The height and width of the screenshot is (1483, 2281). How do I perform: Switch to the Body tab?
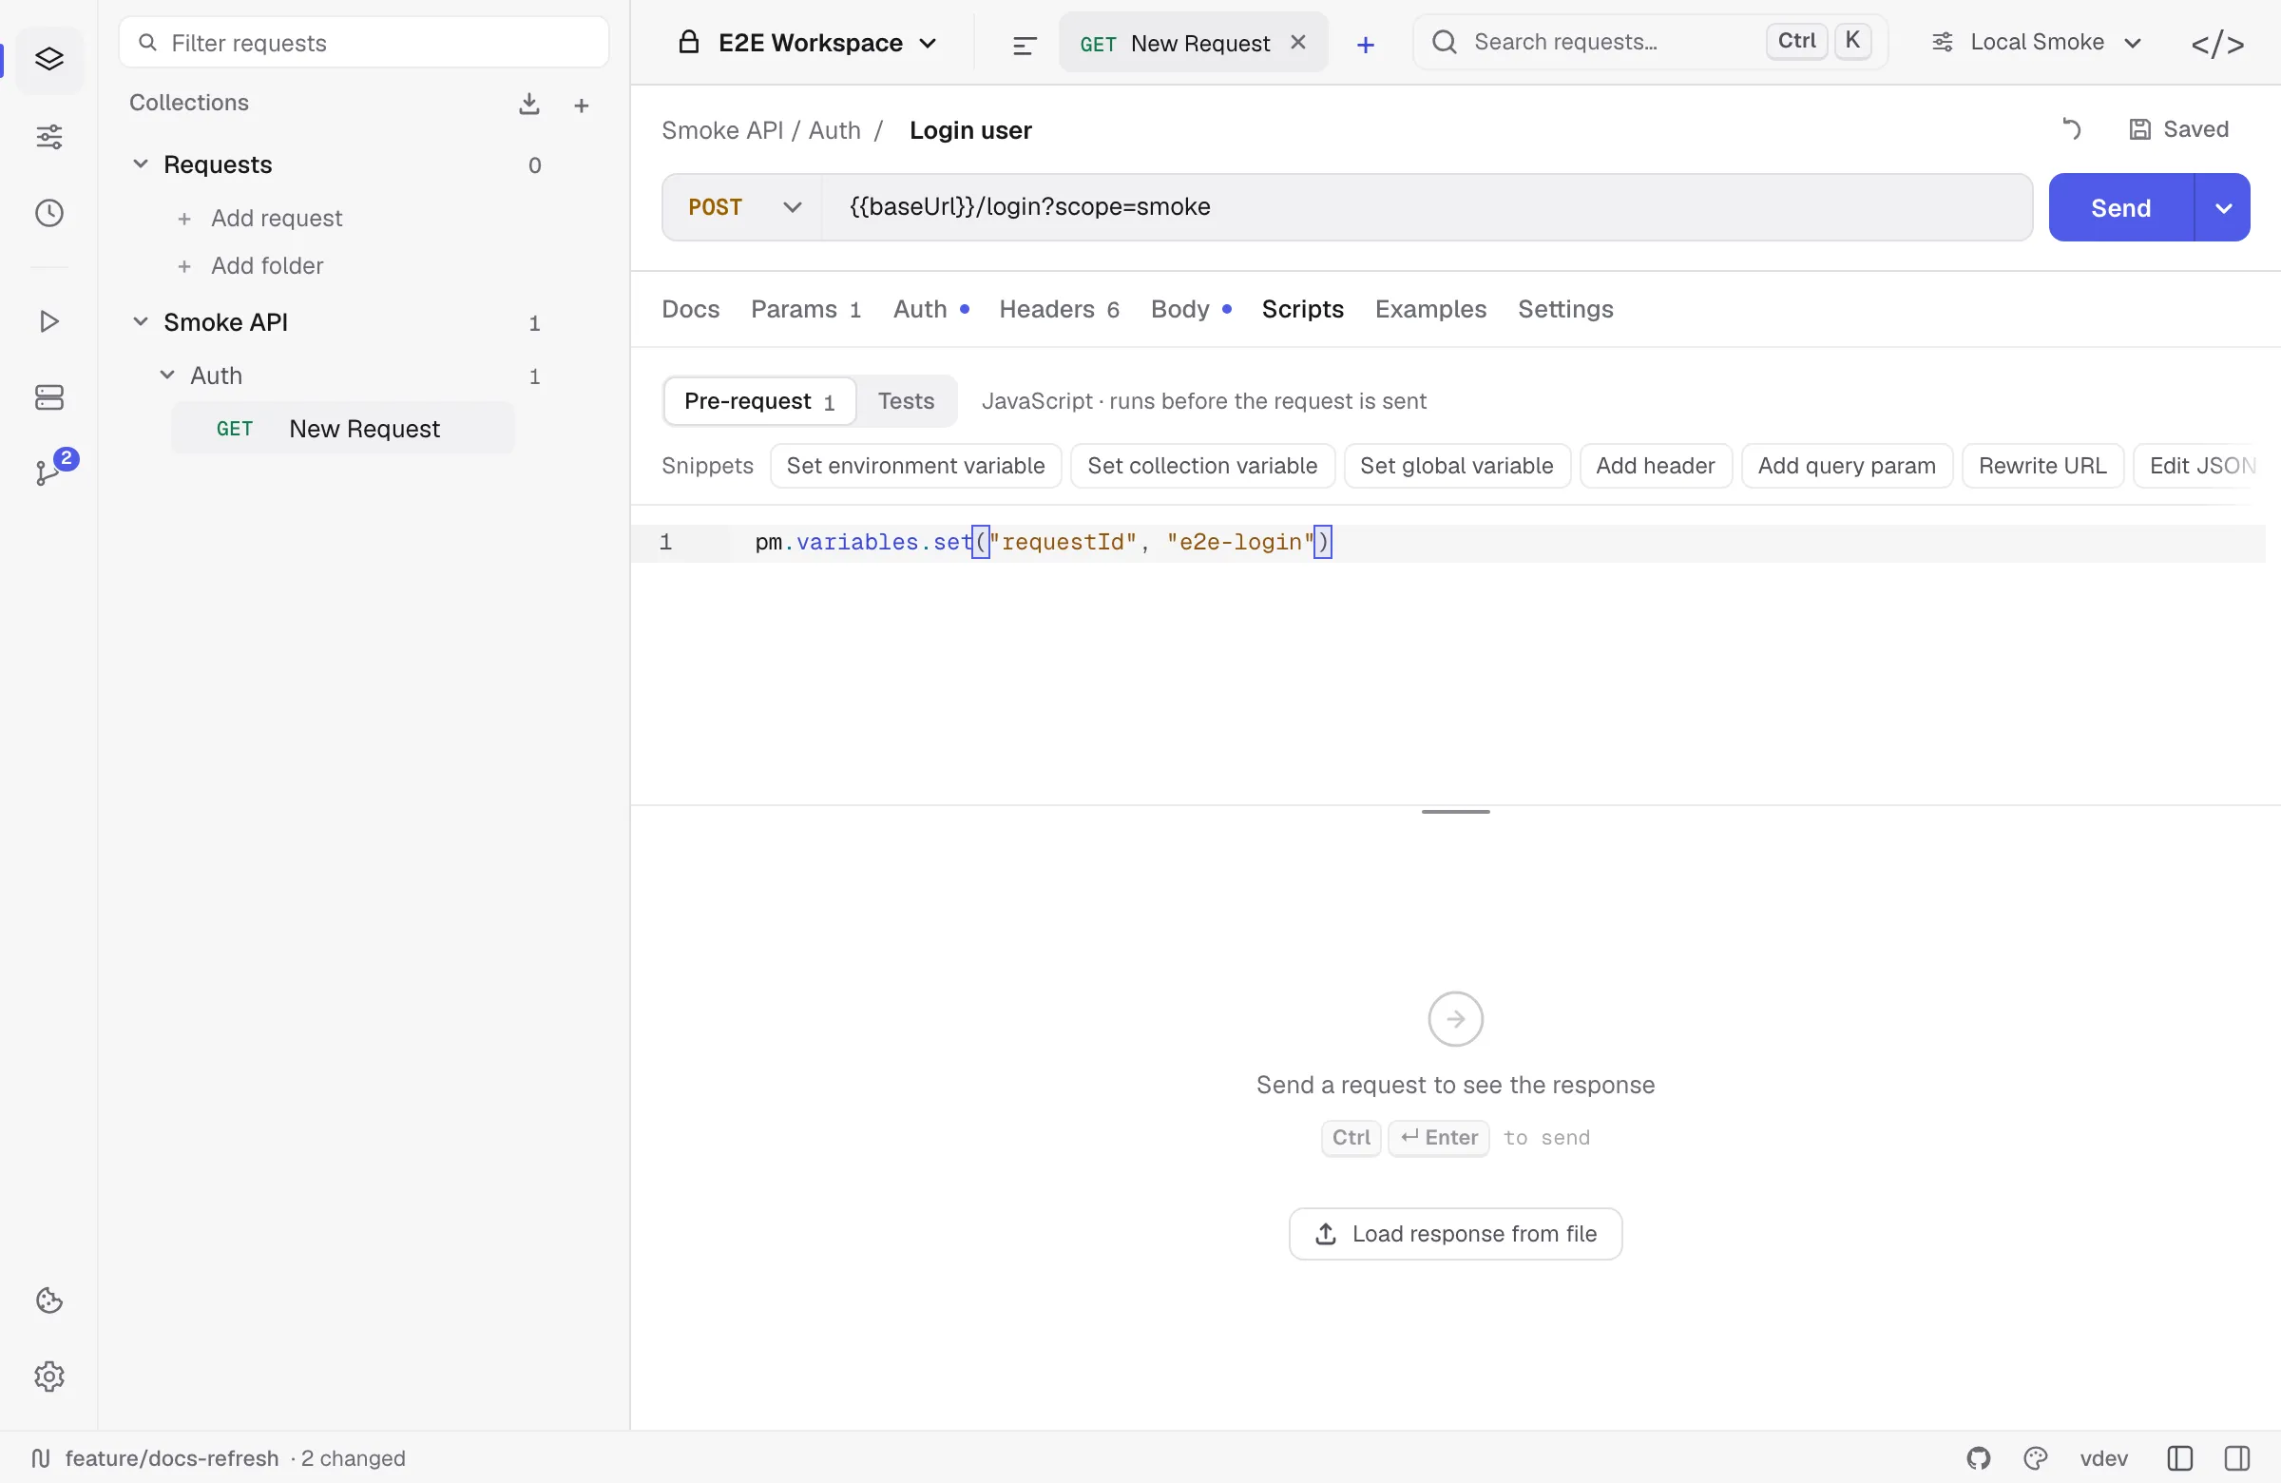[1191, 309]
